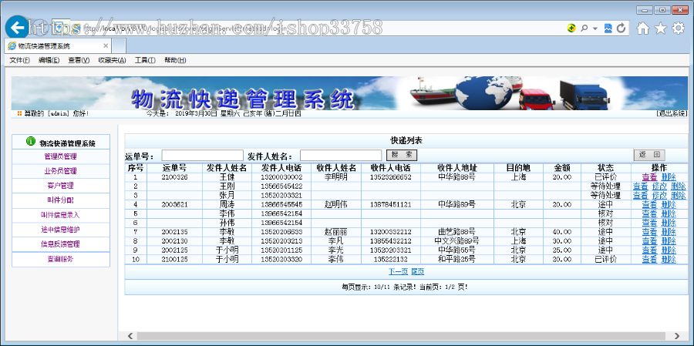Focus the 运单号 input field

click(x=202, y=156)
